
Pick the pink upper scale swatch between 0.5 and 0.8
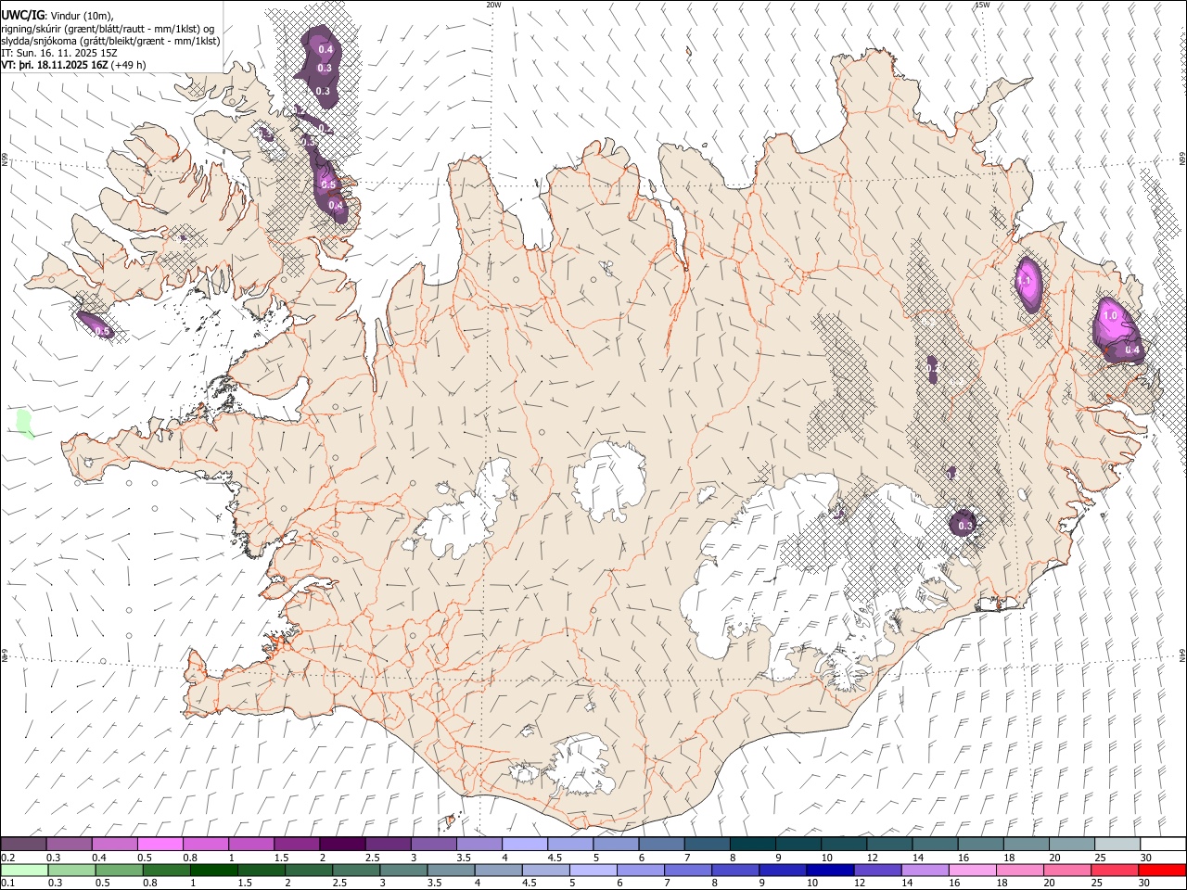160,844
